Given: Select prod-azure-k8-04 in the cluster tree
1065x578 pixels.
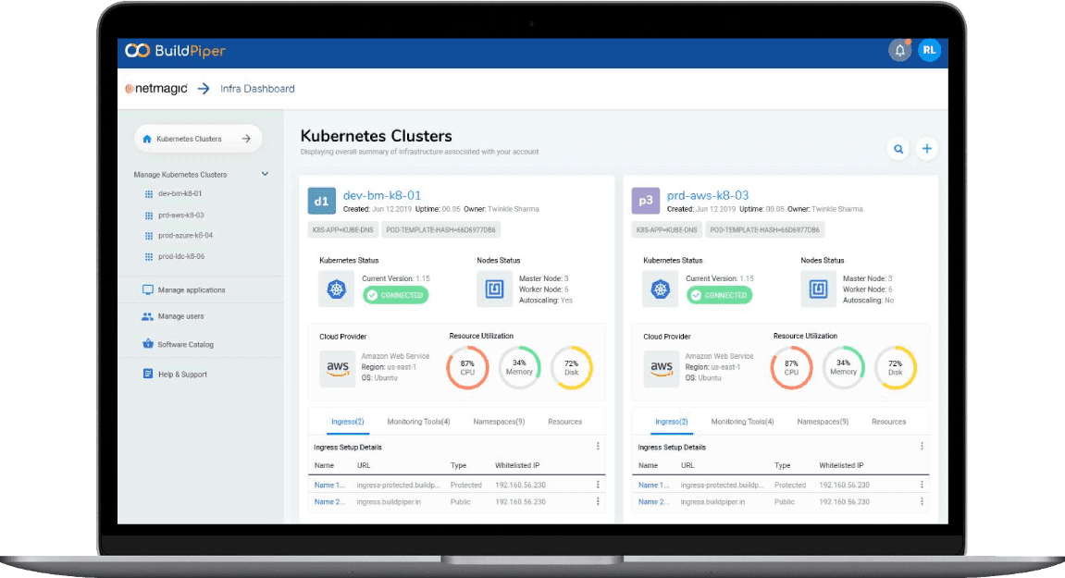Looking at the screenshot, I should pyautogui.click(x=185, y=236).
